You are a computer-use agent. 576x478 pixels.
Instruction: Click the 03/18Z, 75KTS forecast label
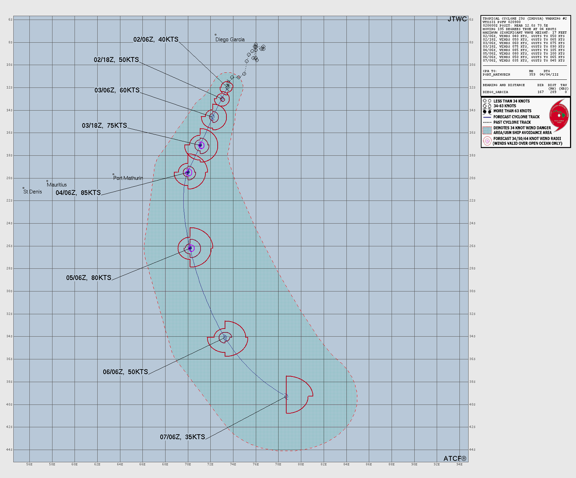click(104, 126)
